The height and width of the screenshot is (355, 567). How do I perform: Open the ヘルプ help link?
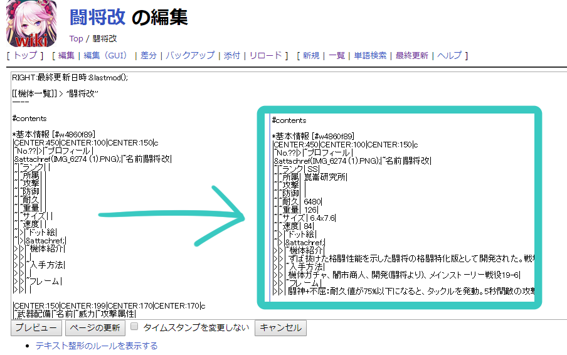[x=449, y=55]
